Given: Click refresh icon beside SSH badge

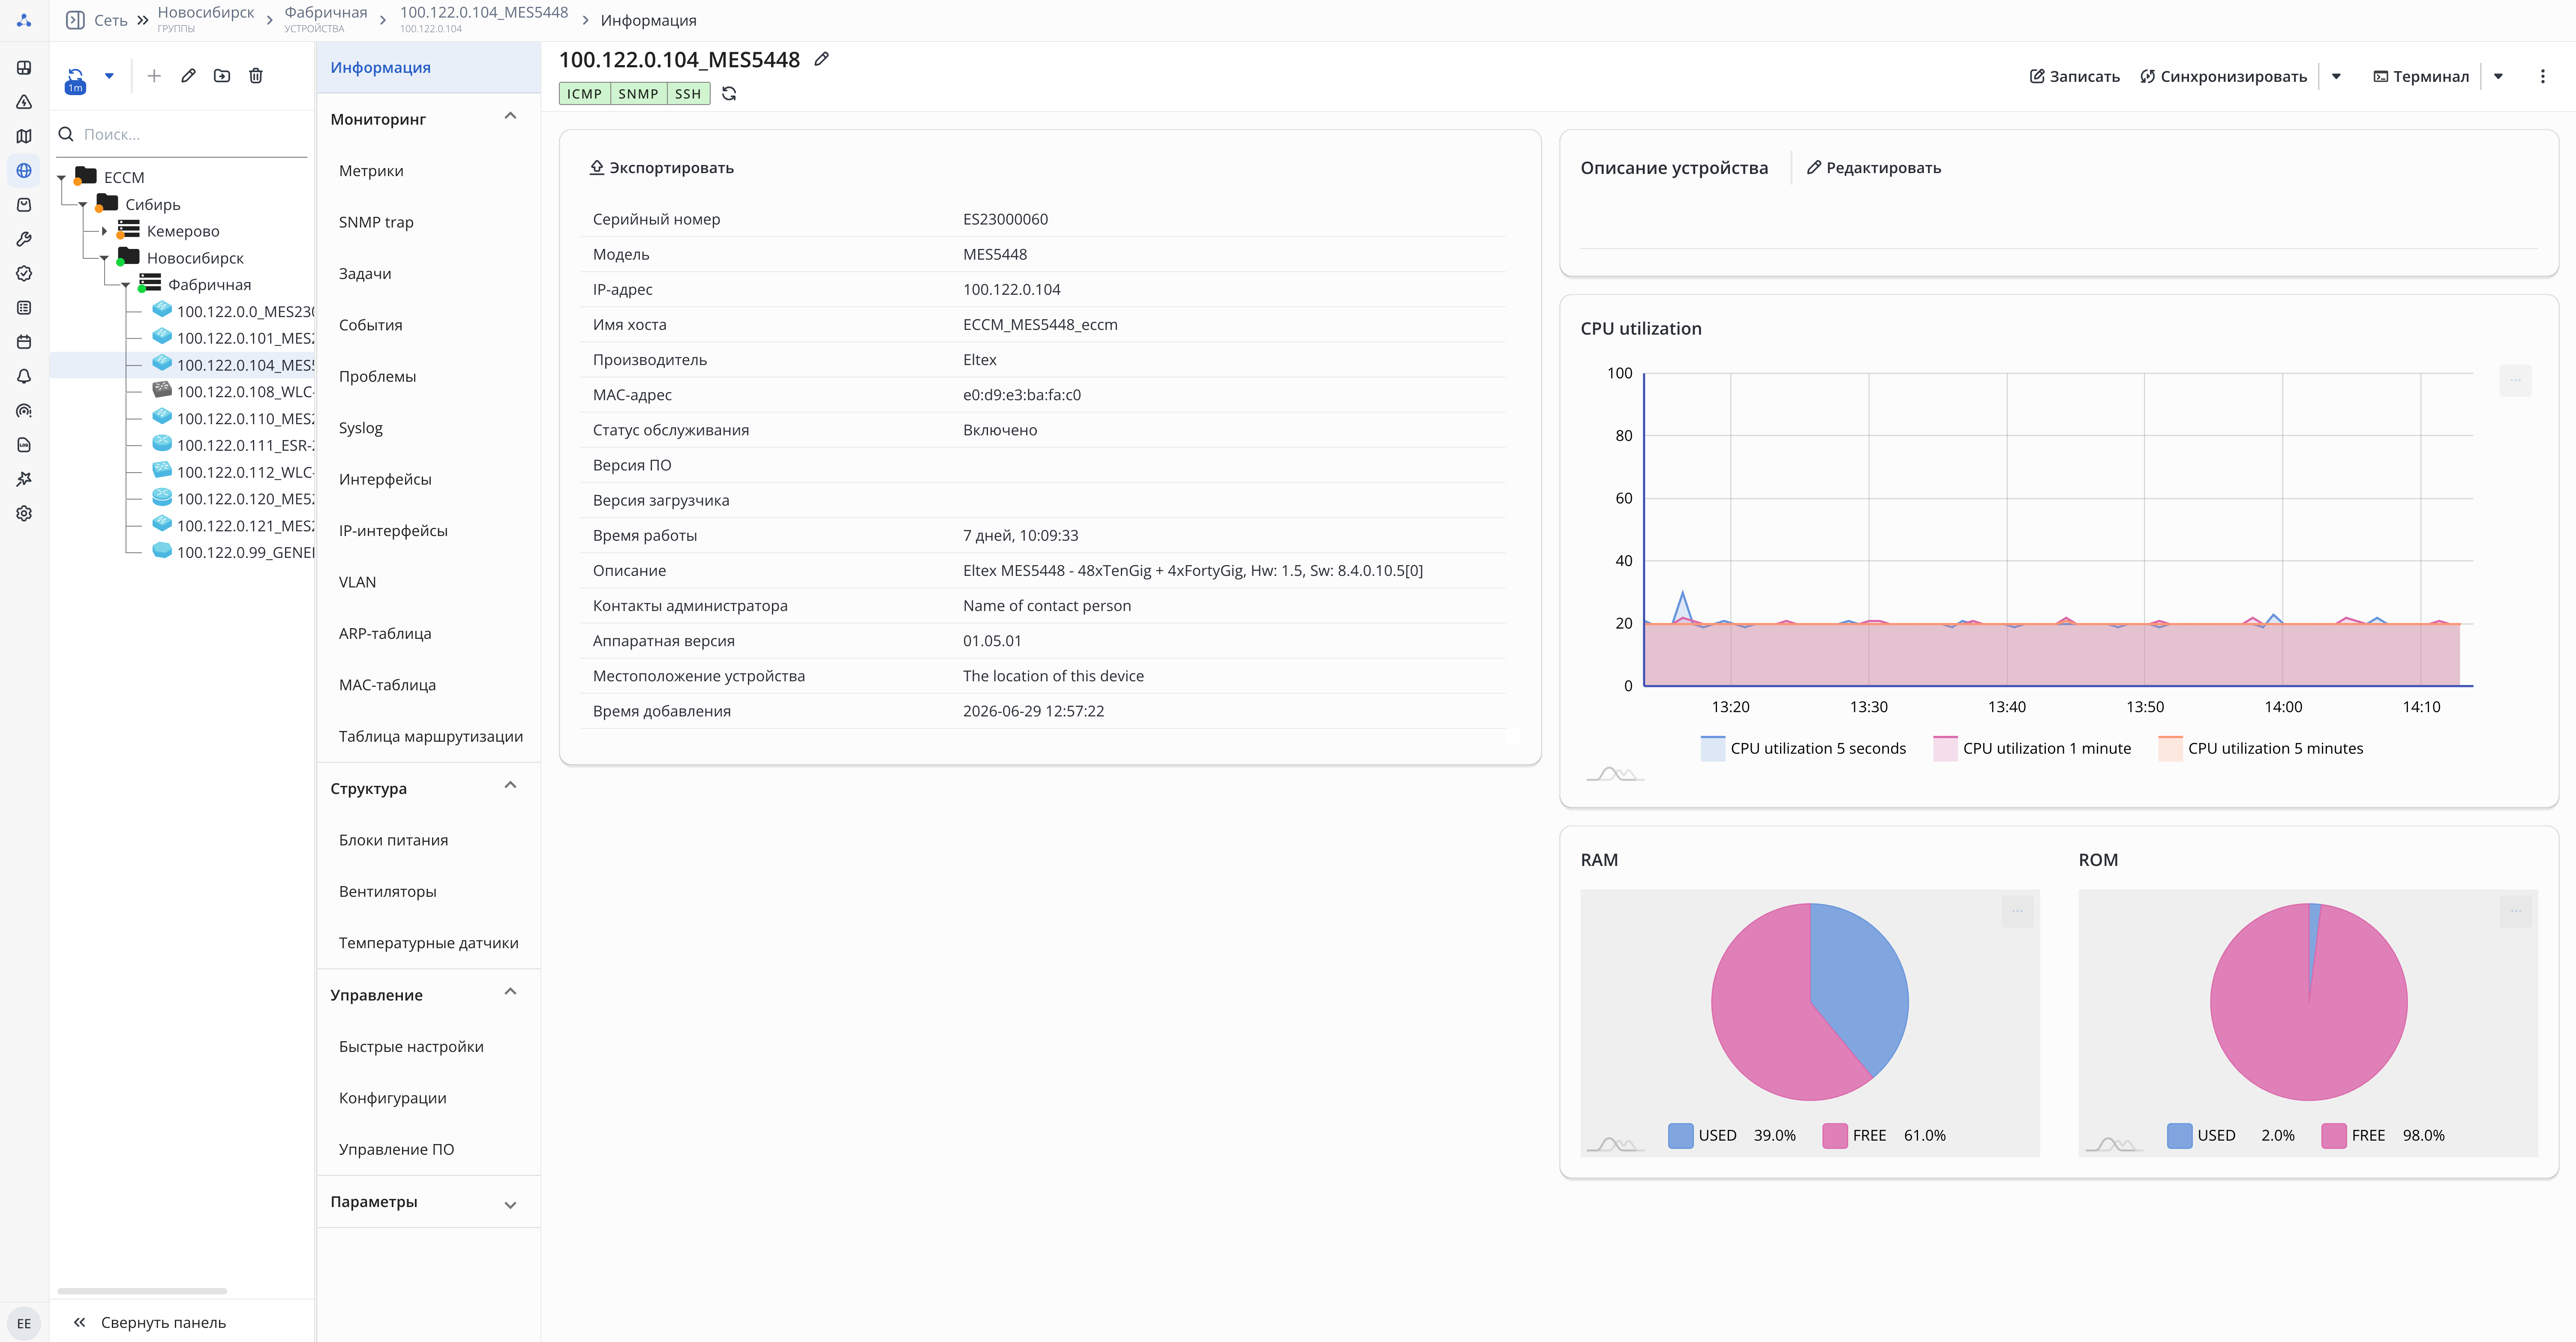Looking at the screenshot, I should [729, 94].
